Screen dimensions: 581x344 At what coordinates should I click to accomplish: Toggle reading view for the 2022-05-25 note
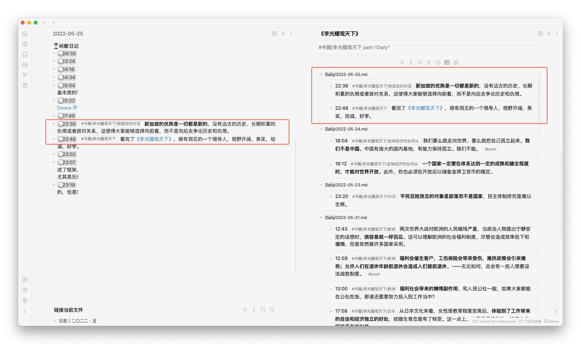[275, 34]
